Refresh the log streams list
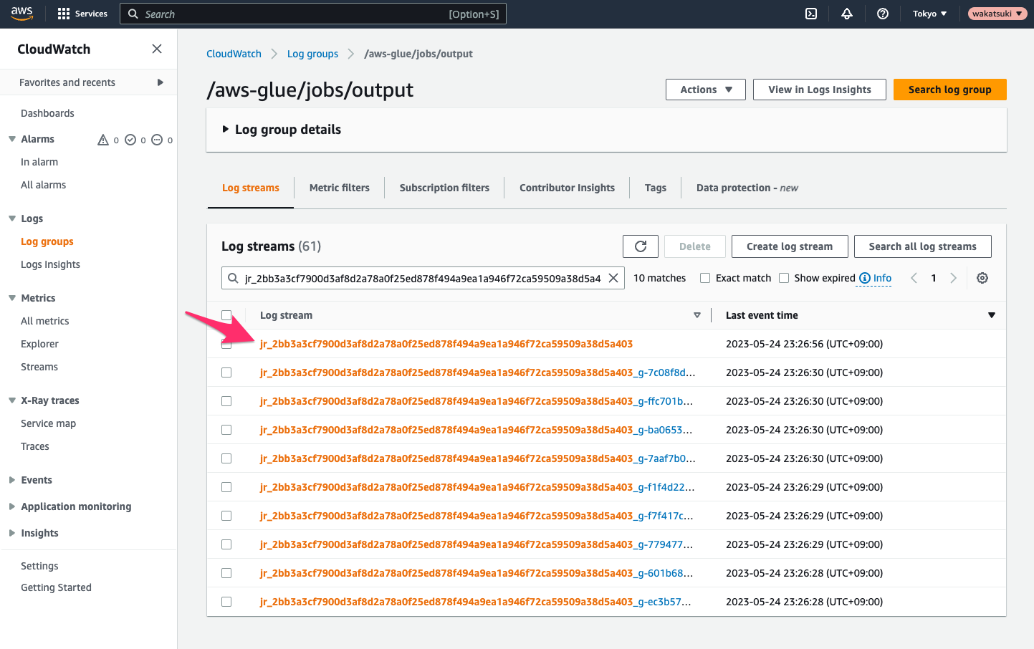 coord(641,246)
